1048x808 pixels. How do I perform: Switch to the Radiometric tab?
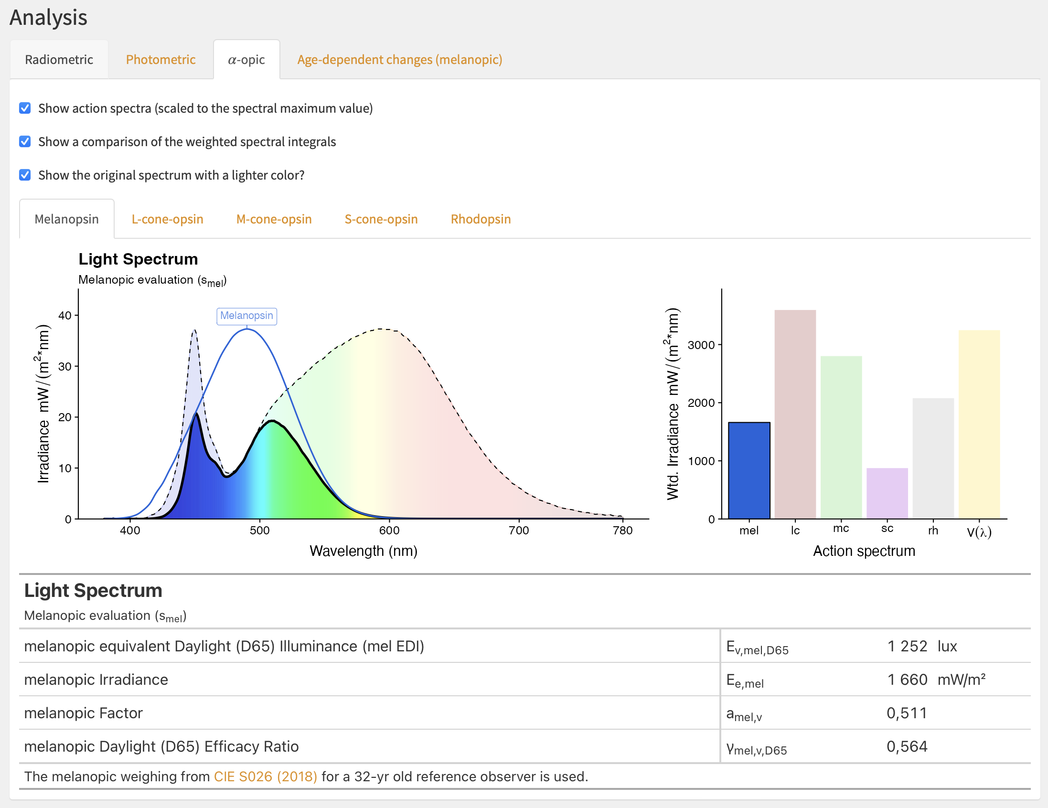59,59
